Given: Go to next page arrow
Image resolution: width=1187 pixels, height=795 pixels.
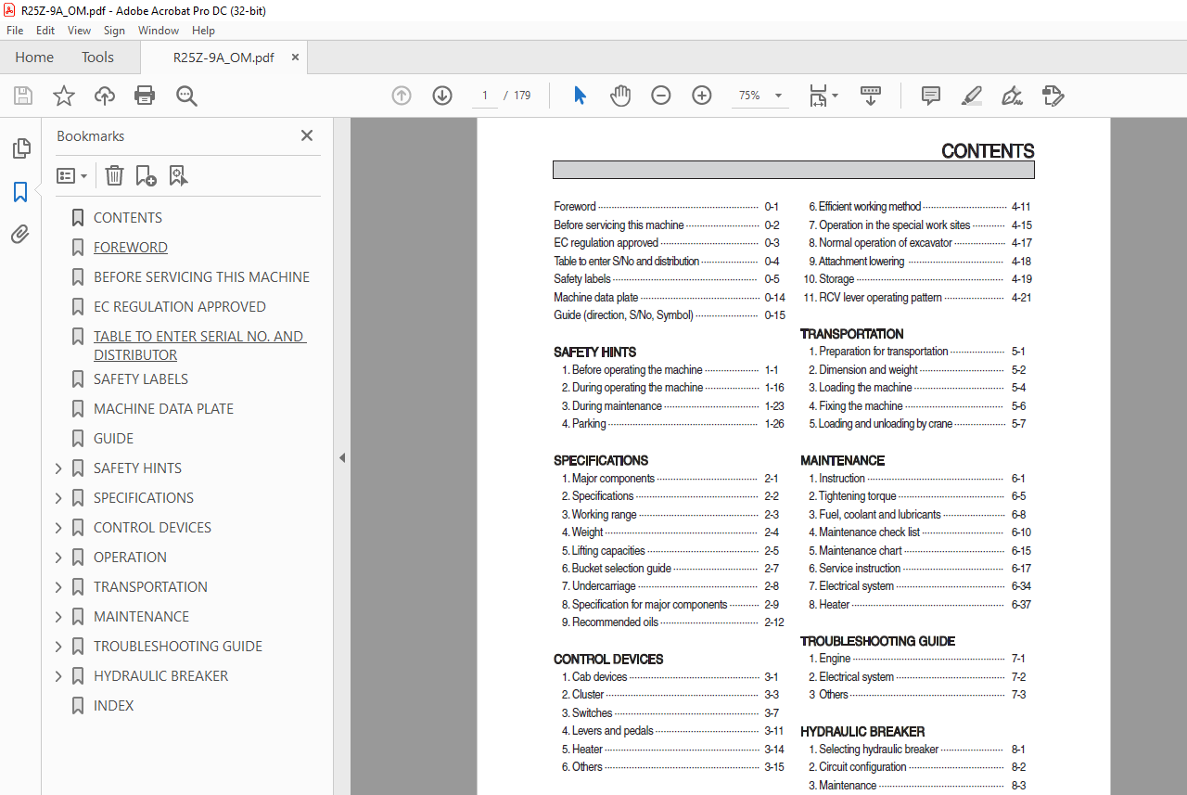Looking at the screenshot, I should (x=442, y=96).
